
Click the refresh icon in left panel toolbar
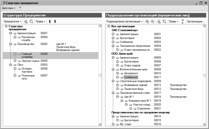click(31, 21)
